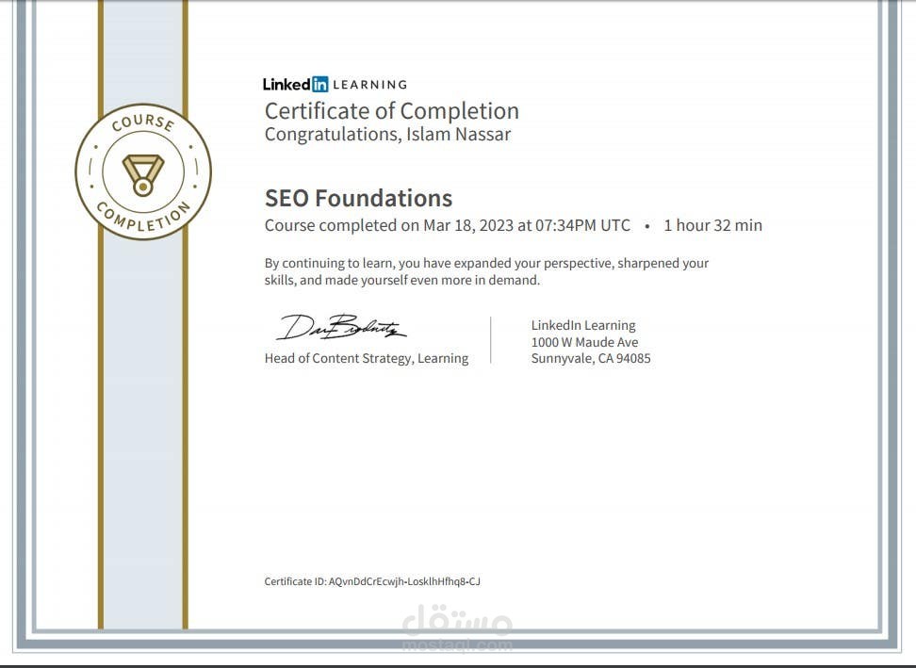Screen dimensions: 916x668
Task: Click the 'By continuing to learn' paragraph
Action: coord(486,271)
